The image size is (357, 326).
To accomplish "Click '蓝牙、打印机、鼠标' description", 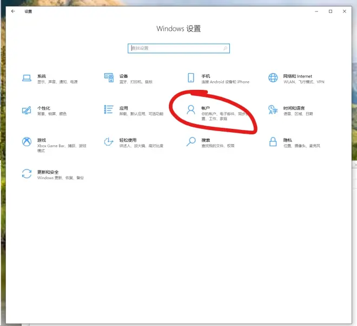I will [136, 82].
